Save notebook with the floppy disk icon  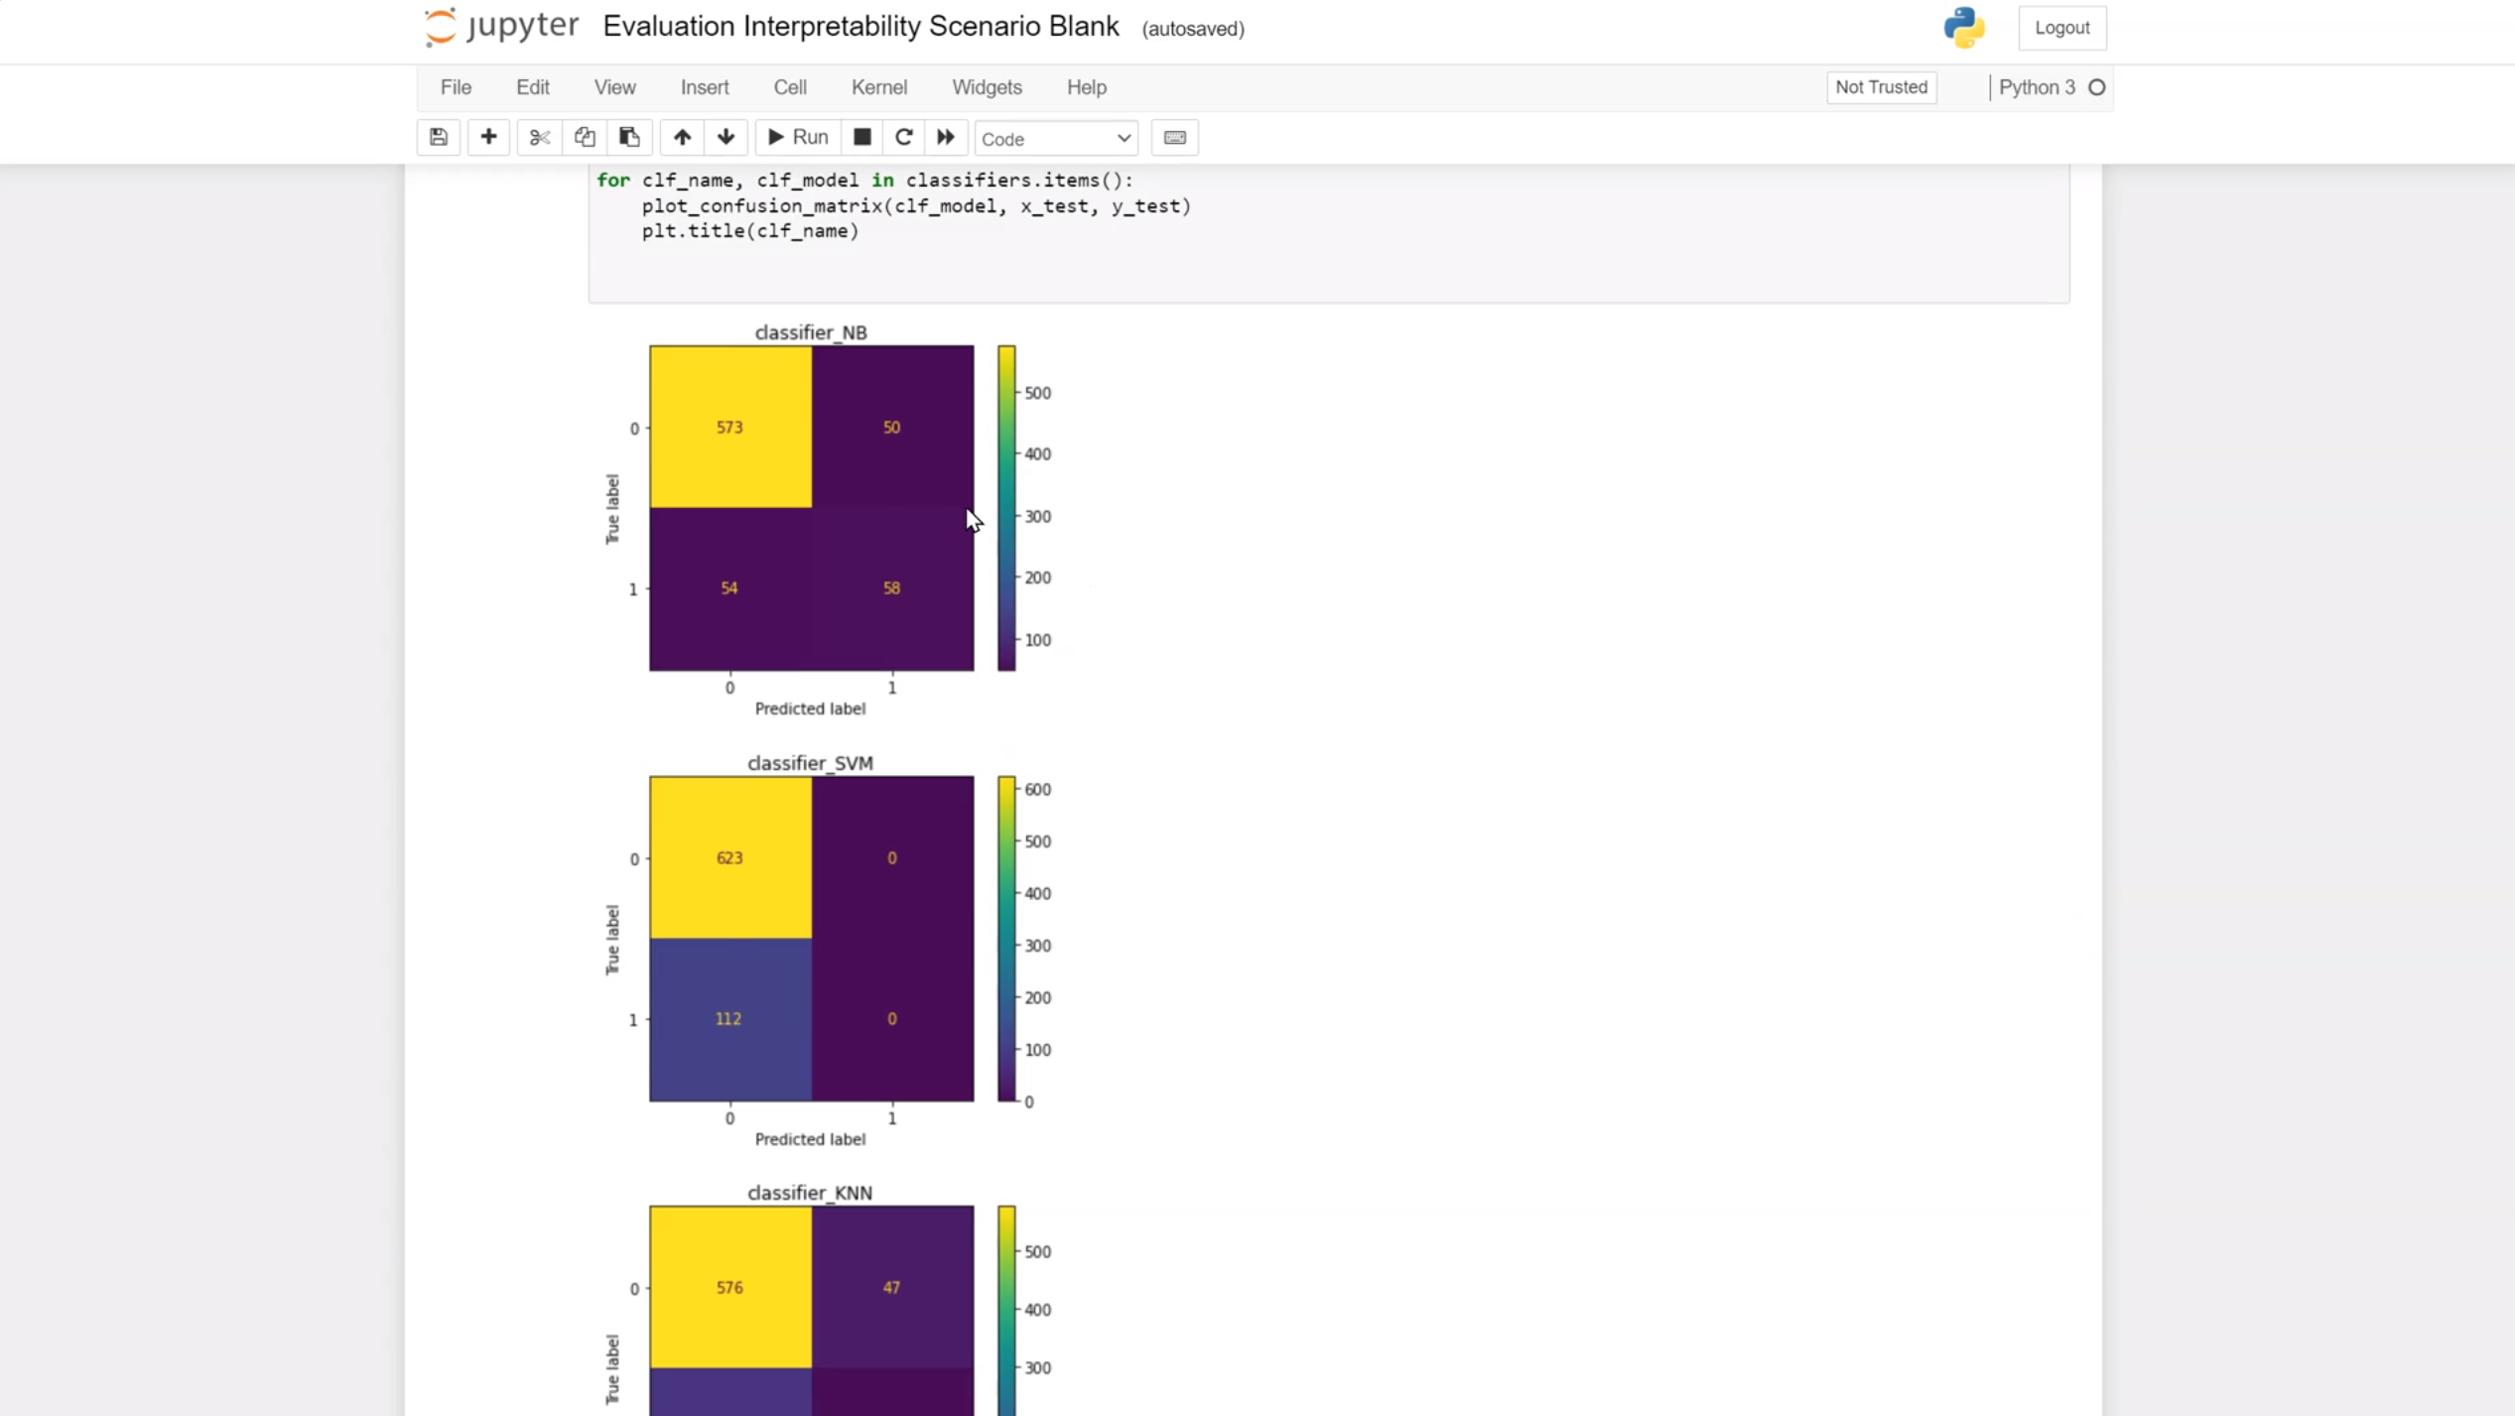438,137
